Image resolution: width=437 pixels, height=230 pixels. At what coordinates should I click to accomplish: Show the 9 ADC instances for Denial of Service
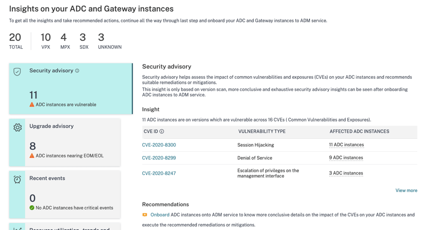tap(346, 158)
